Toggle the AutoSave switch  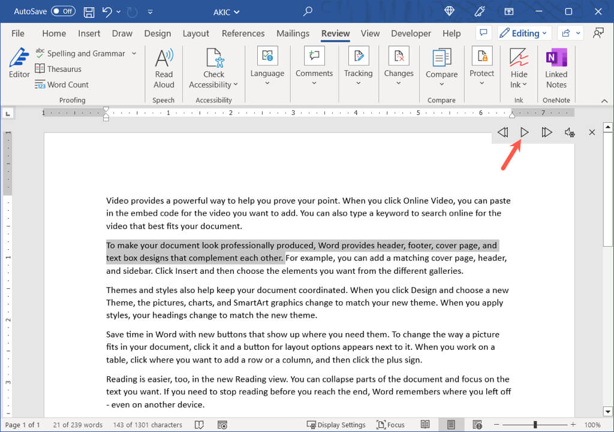click(x=63, y=11)
